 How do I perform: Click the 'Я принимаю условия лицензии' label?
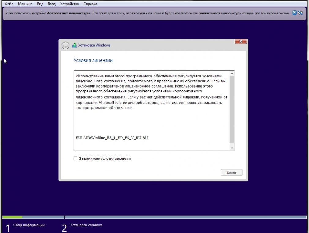(105, 158)
